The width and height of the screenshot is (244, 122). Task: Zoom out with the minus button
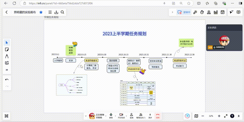(x=203, y=116)
